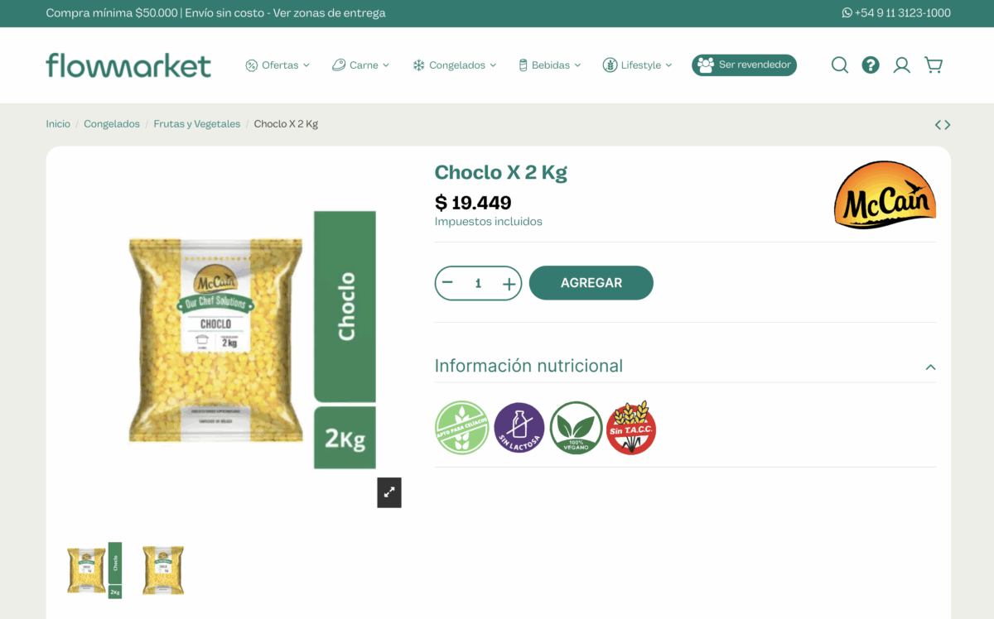Expand the Congelados menu

click(455, 65)
